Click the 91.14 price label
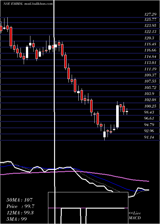 pos(149,137)
